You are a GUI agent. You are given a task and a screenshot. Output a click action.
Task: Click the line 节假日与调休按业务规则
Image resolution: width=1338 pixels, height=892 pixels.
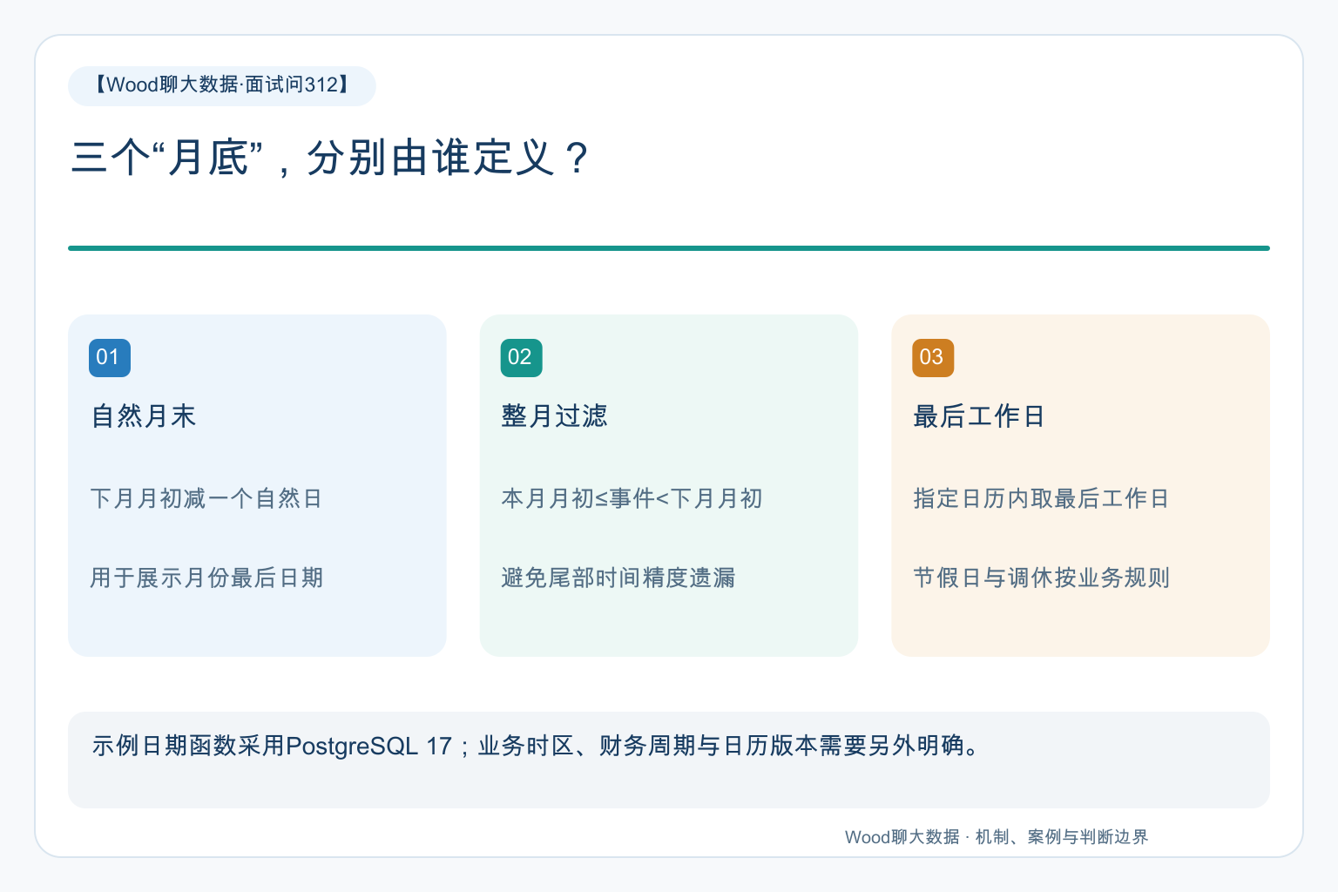point(1041,578)
